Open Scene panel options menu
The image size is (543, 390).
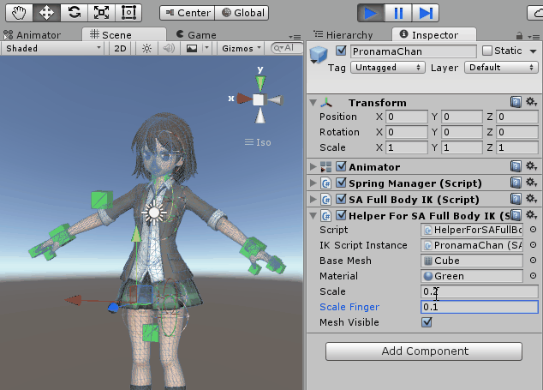click(x=295, y=37)
